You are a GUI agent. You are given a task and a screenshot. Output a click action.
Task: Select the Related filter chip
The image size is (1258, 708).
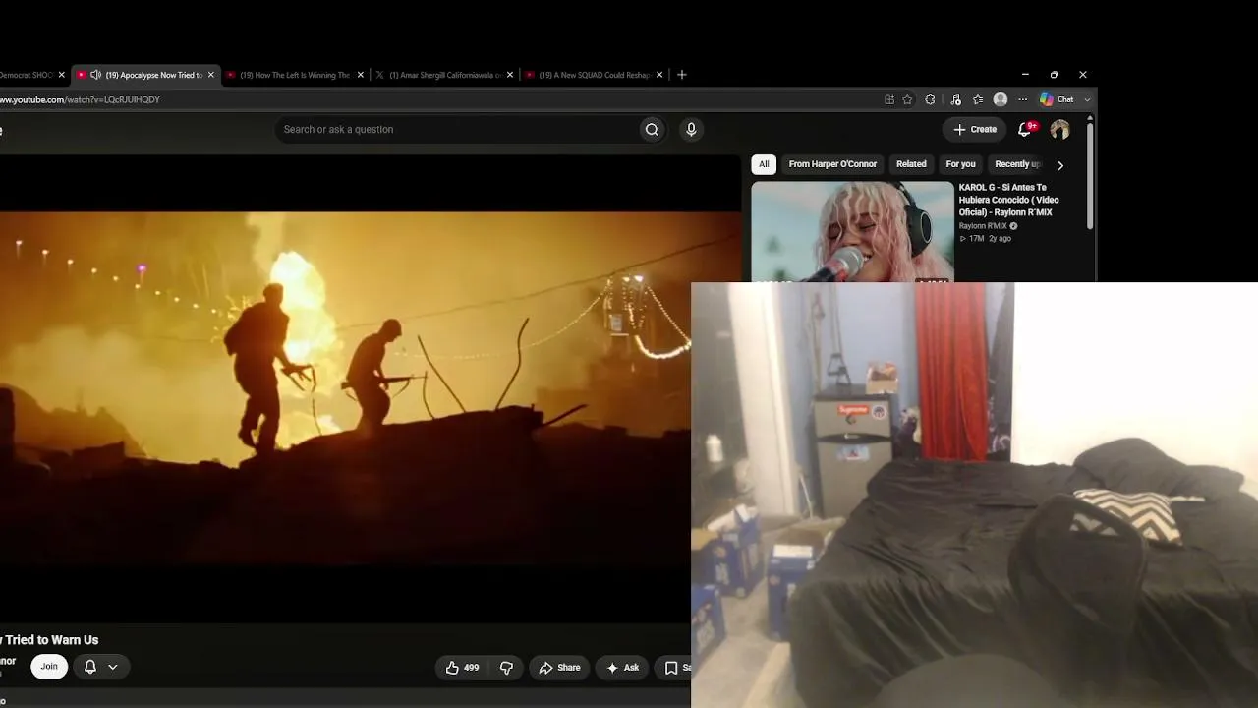pos(911,164)
